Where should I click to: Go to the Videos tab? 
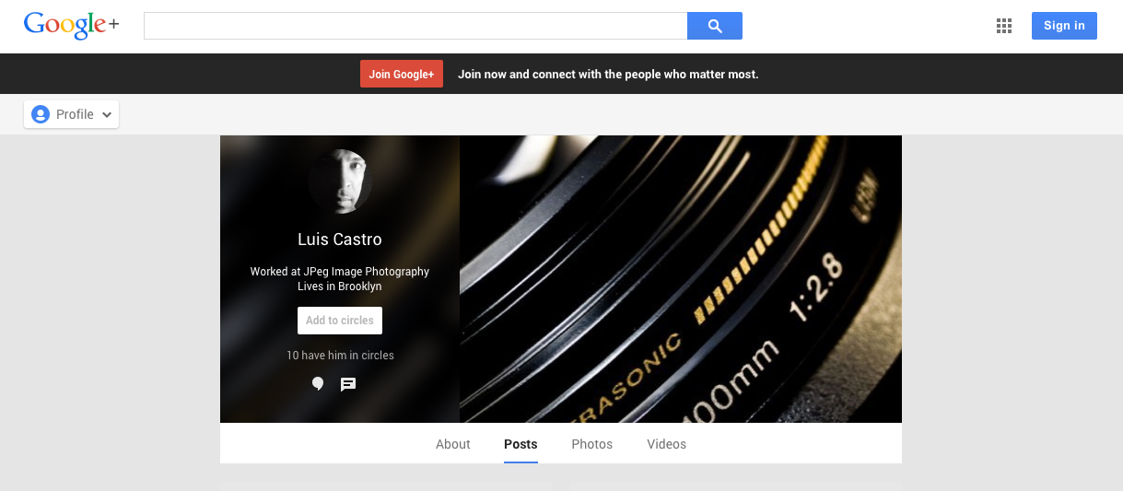click(666, 444)
